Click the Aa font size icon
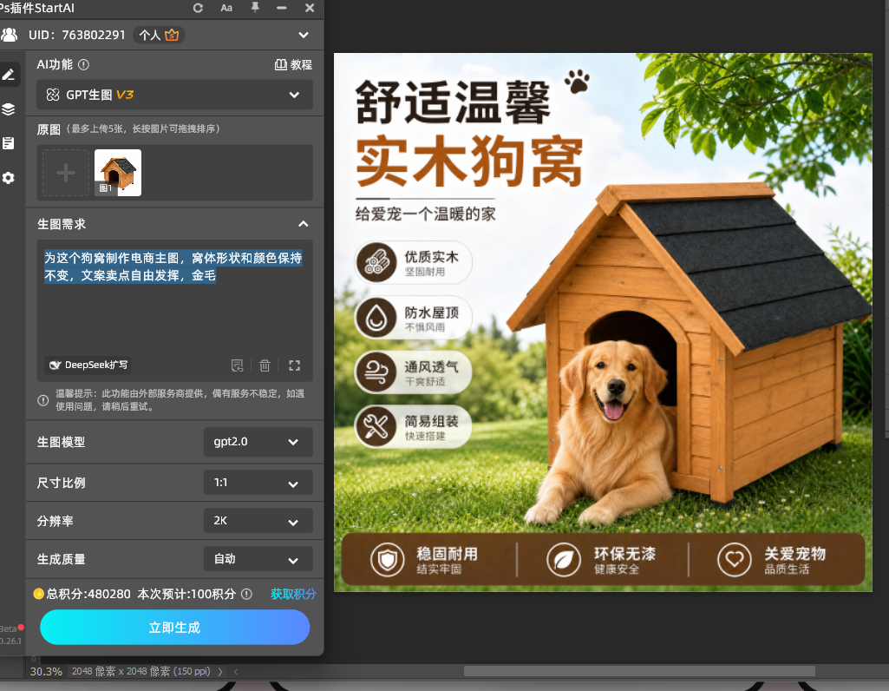889x691 pixels. 226,8
